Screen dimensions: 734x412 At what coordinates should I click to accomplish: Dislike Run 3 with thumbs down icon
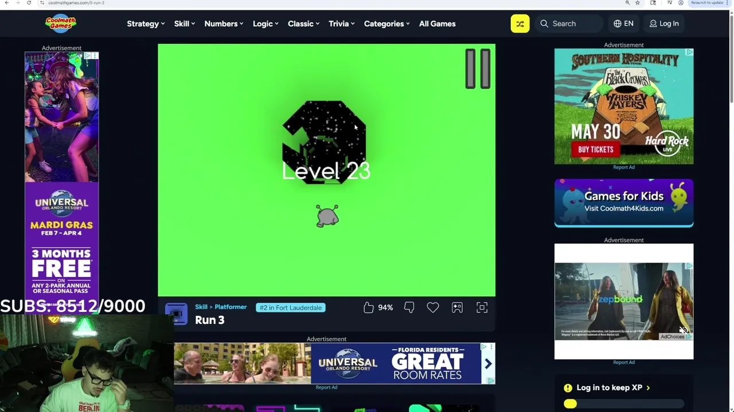pos(409,308)
